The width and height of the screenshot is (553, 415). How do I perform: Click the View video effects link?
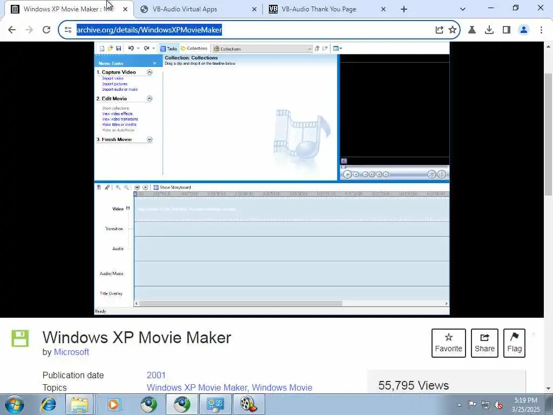[x=117, y=113]
